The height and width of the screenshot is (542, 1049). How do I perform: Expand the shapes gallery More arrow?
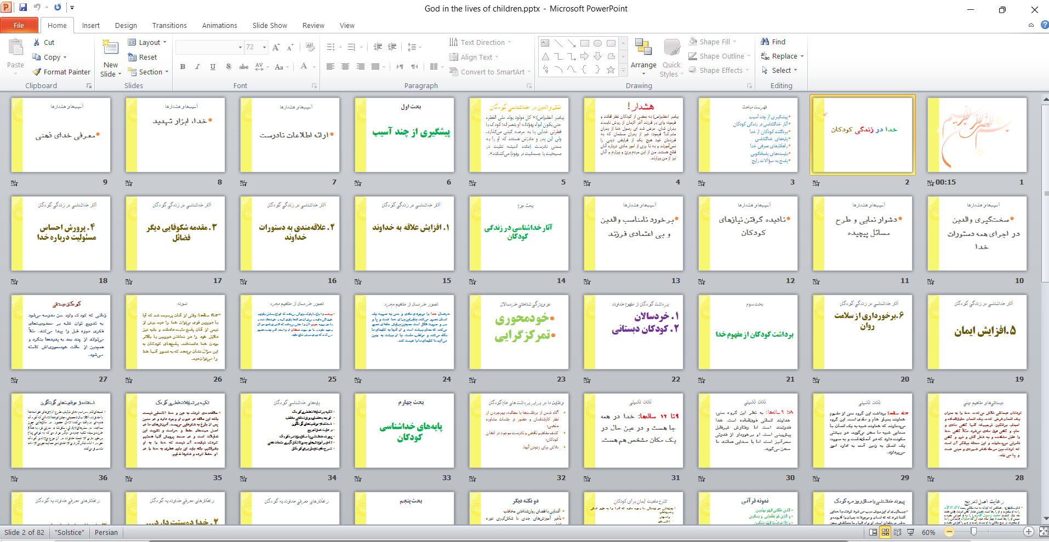tap(623, 71)
